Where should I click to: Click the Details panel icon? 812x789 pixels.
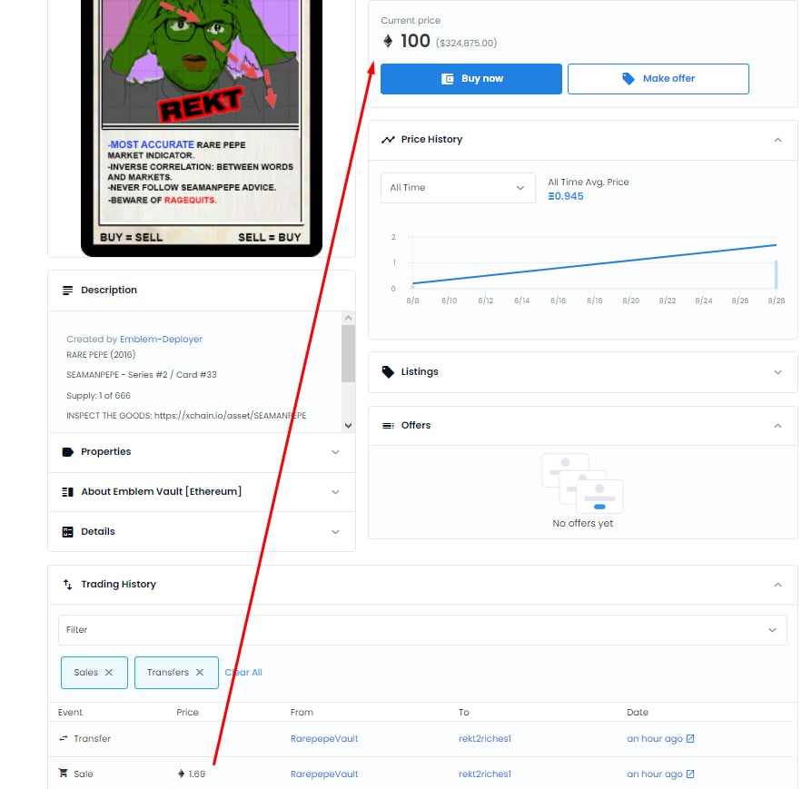click(x=68, y=532)
